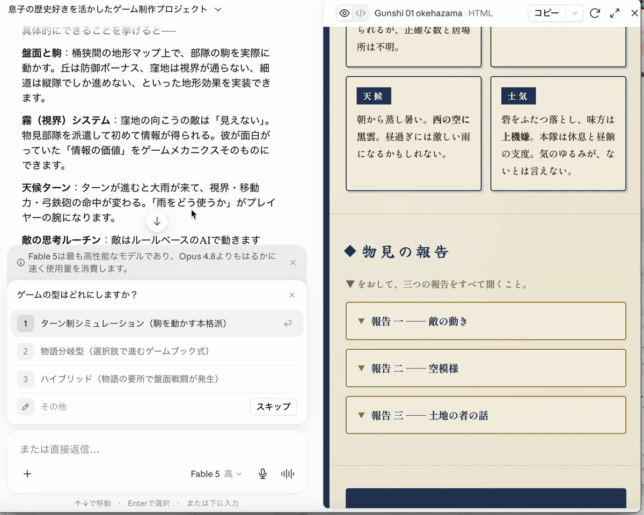
Task: Click the スキップ button
Action: point(273,407)
